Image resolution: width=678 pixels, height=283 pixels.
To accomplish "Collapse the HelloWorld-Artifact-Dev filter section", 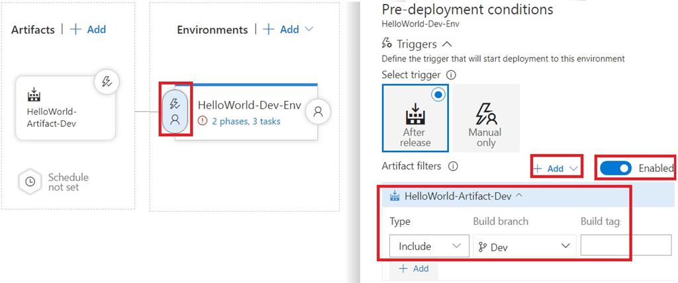I will 519,195.
